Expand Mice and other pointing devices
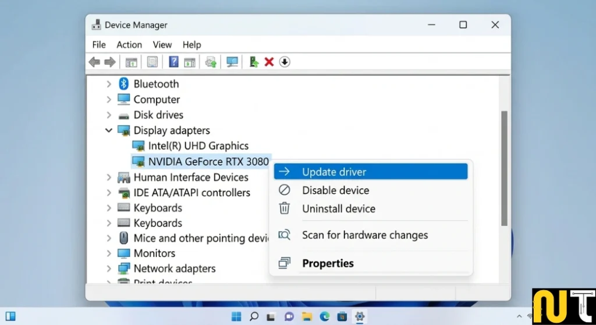 click(x=109, y=238)
